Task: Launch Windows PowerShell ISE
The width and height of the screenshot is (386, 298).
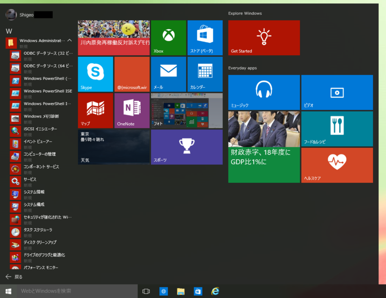Action: click(41, 93)
